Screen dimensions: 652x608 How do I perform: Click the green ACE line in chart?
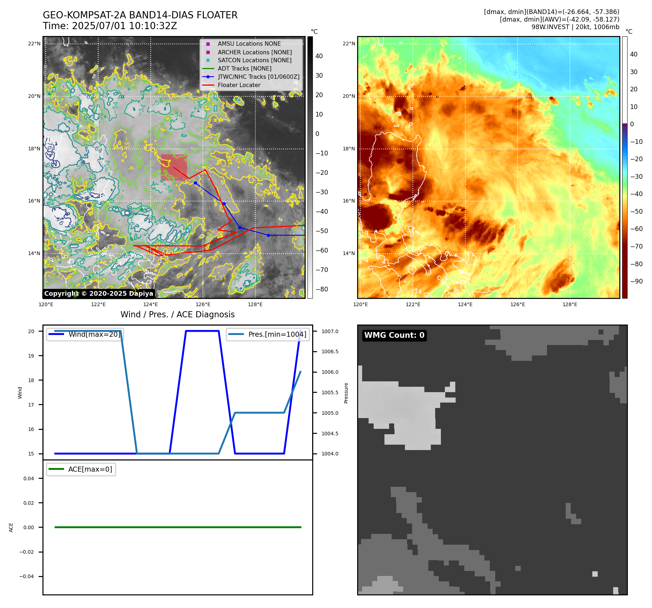178,527
